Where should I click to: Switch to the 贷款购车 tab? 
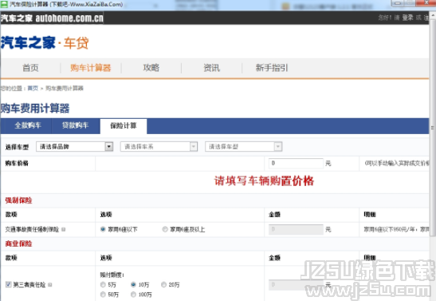click(x=76, y=125)
